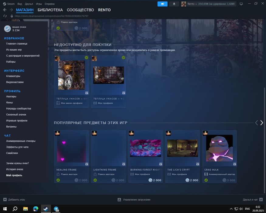Open Windows Start menu
266x213 pixels.
5,209
